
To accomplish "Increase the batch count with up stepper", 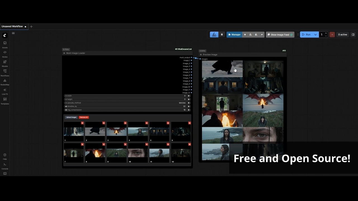I will pos(326,33).
